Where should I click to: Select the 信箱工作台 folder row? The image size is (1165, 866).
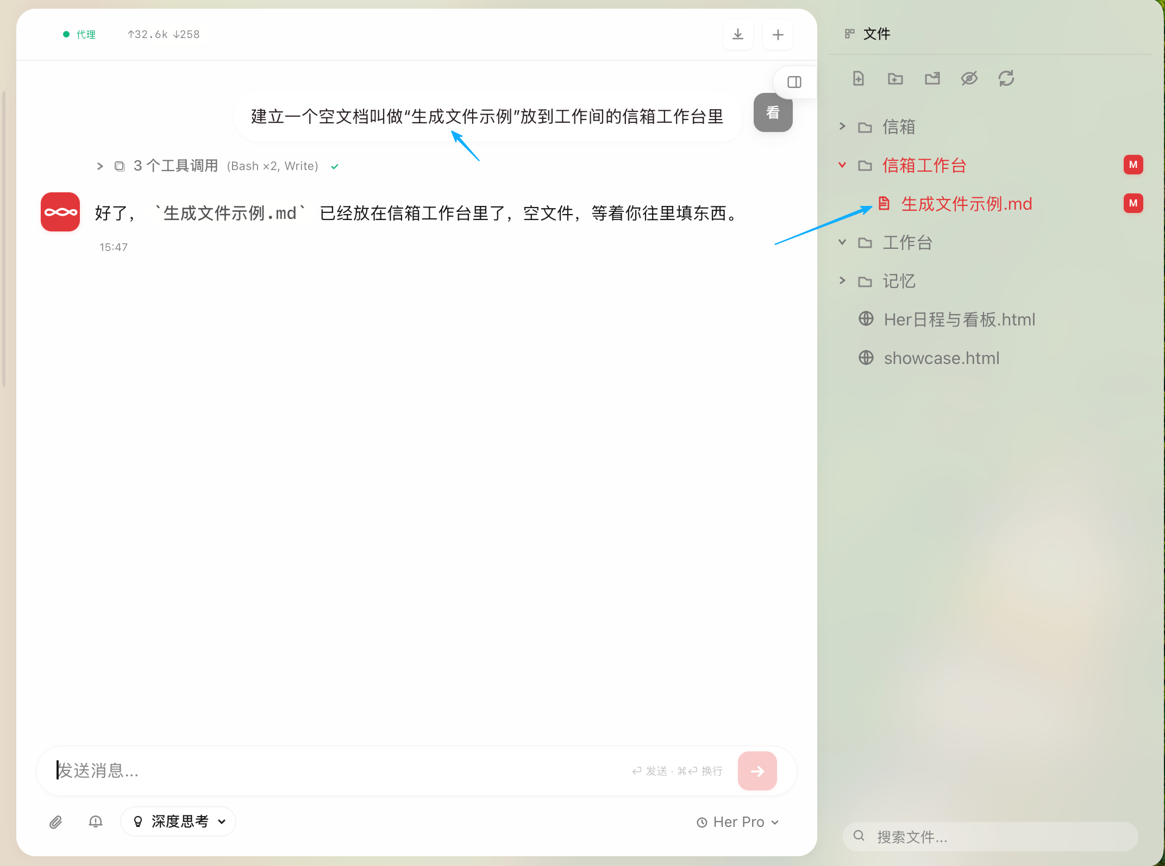990,165
